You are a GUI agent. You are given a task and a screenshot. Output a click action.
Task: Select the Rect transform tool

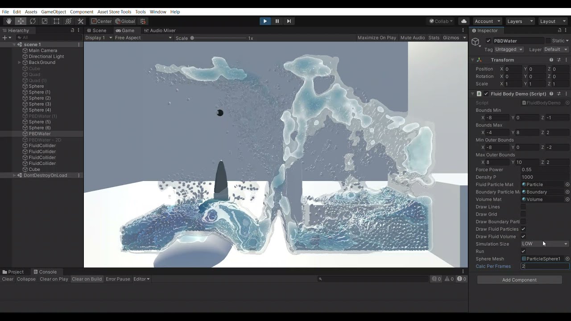coord(57,21)
